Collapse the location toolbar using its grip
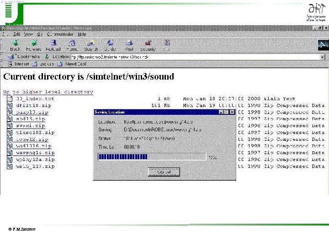 2,57
